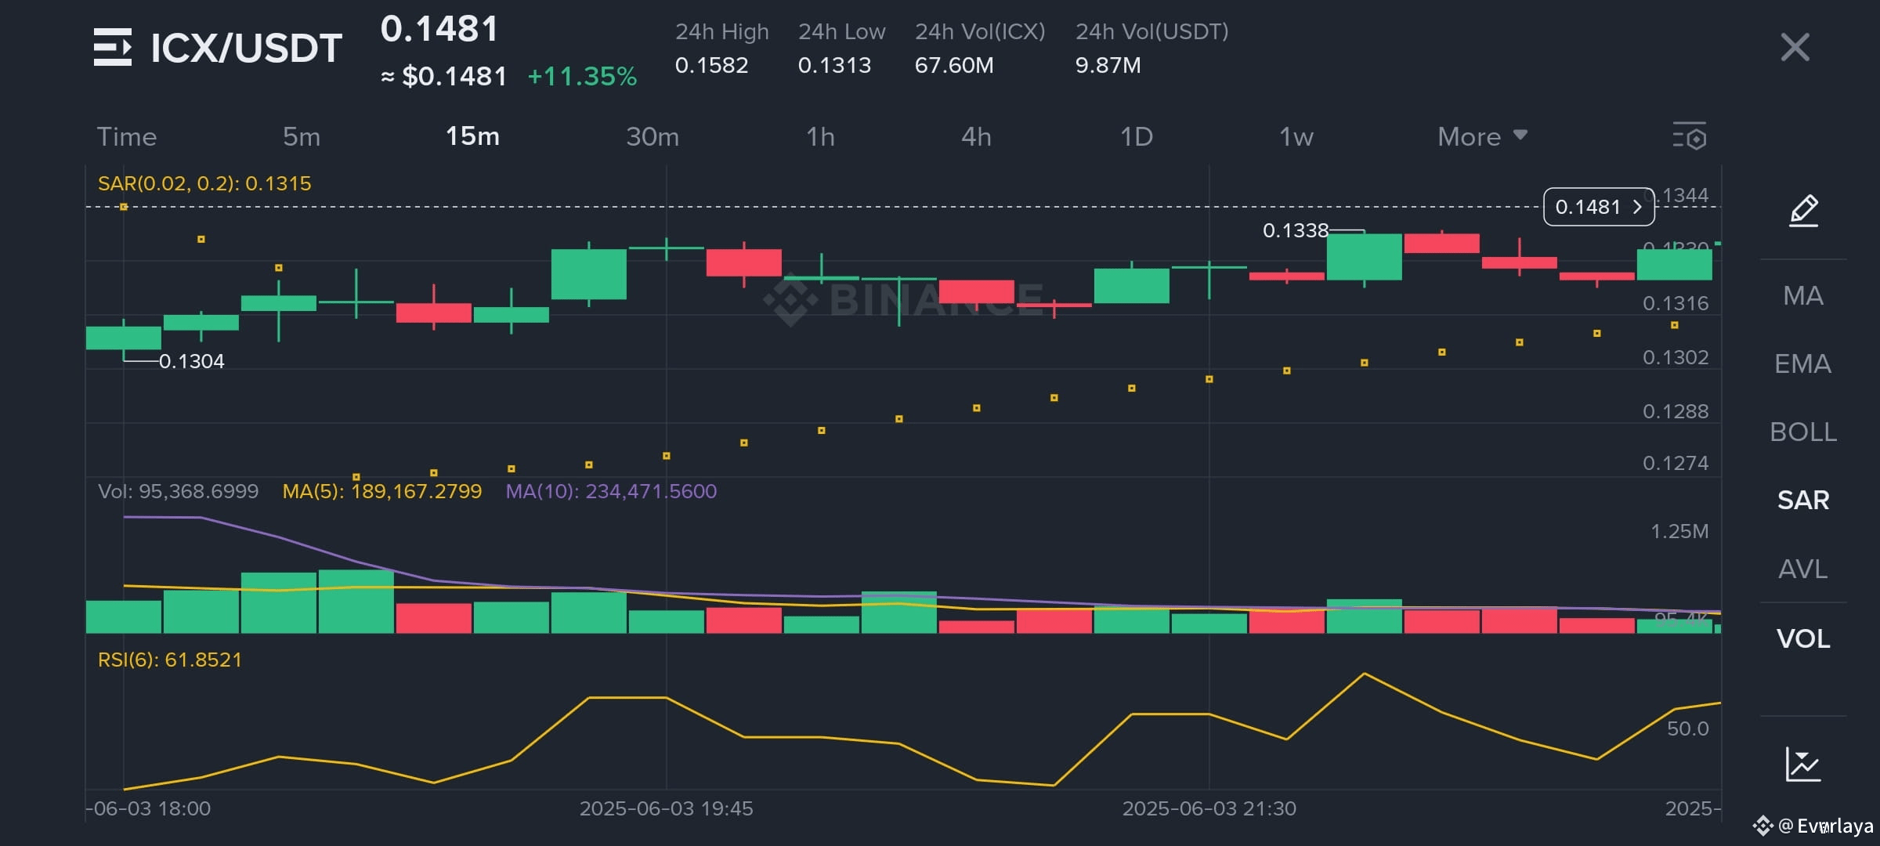
Task: Select the drawing pencil tool
Action: (1803, 210)
